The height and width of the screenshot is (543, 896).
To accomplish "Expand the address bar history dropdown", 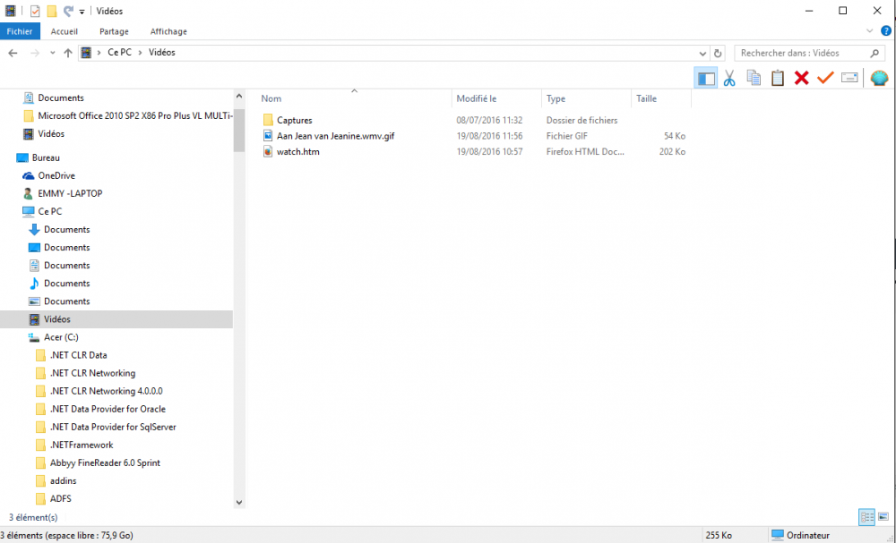I will pos(702,53).
